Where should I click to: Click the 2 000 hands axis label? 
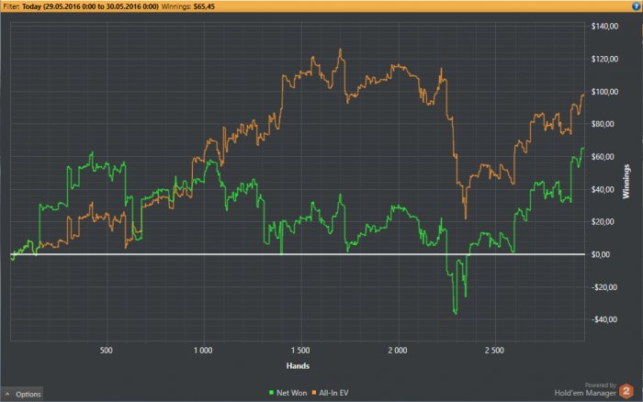(x=398, y=351)
